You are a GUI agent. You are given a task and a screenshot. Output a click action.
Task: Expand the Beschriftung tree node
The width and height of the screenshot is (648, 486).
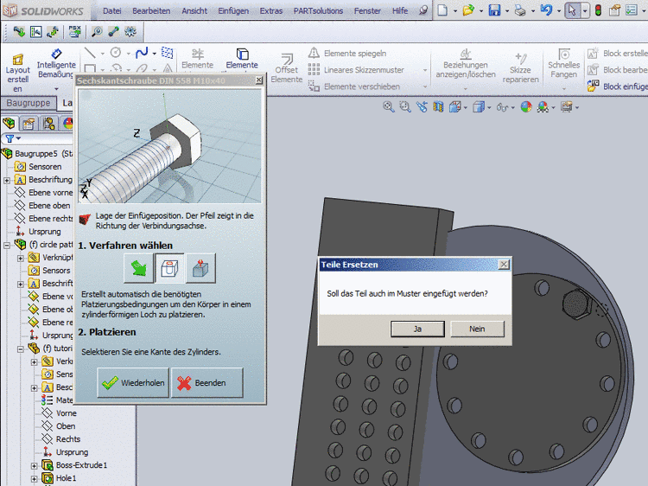tap(7, 180)
